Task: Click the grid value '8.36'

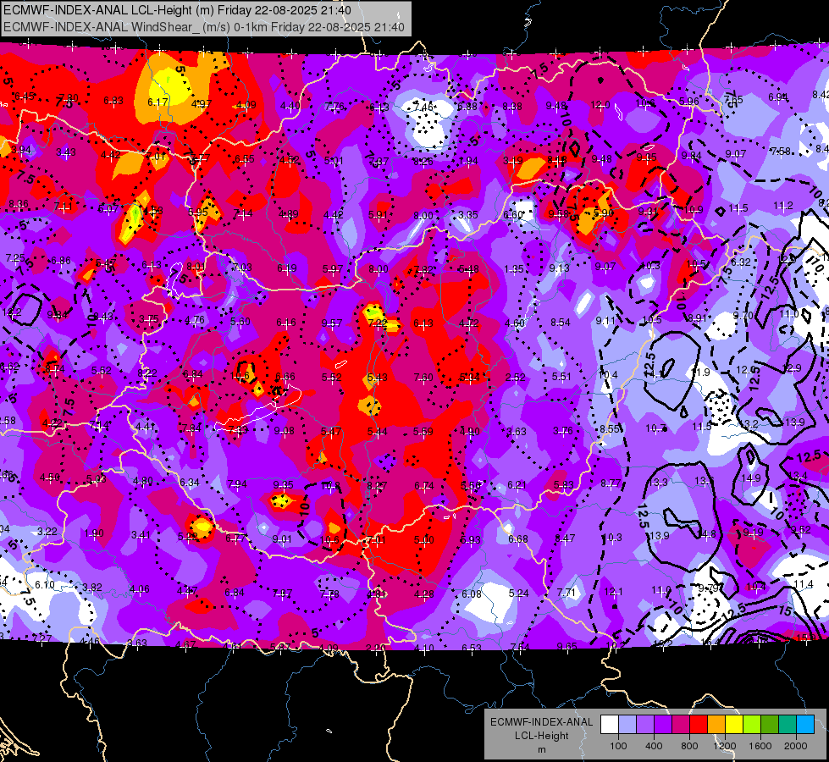Action: (x=19, y=203)
